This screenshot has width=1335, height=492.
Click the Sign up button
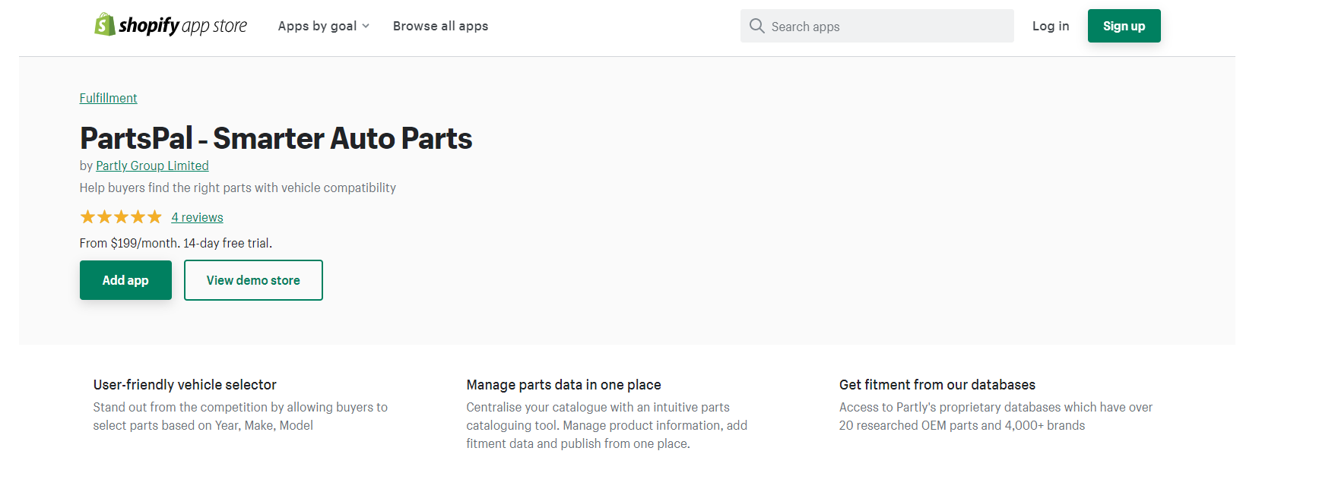1124,26
